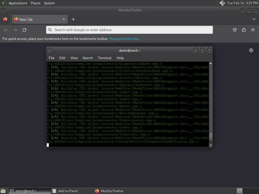Image resolution: width=259 pixels, height=194 pixels.
Task: Focus the Search with Google address bar
Action: tap(129, 30)
